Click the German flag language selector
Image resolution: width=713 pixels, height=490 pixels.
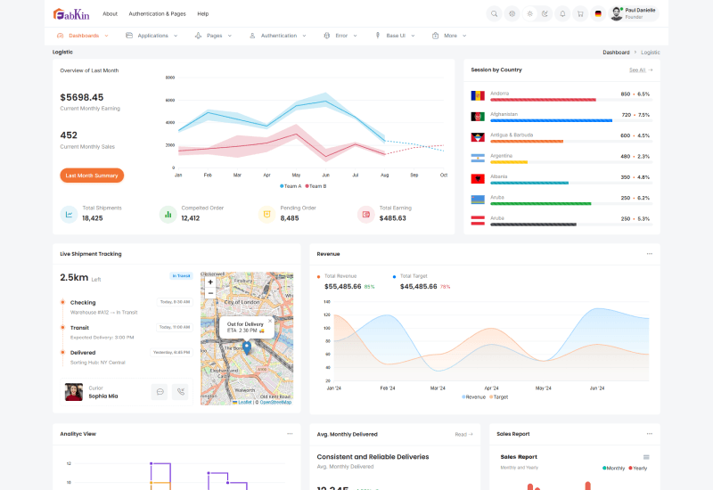click(597, 13)
